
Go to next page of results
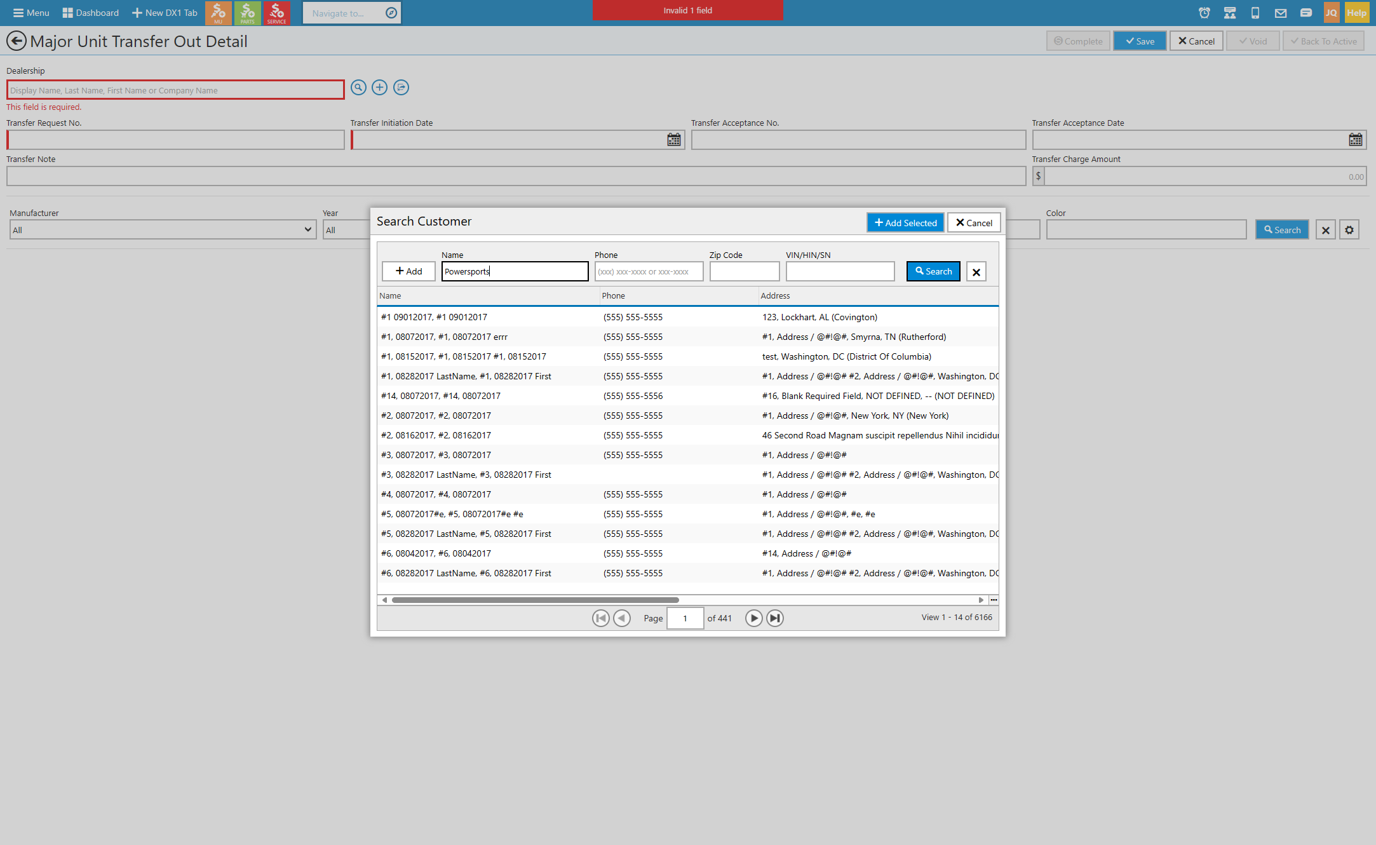[x=753, y=618]
